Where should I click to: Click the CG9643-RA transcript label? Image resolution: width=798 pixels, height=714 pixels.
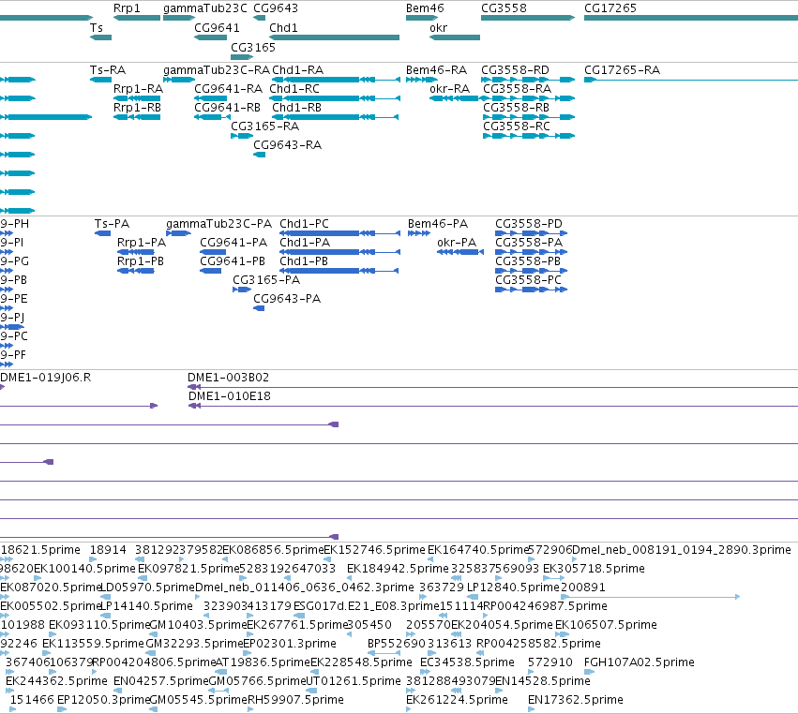288,145
